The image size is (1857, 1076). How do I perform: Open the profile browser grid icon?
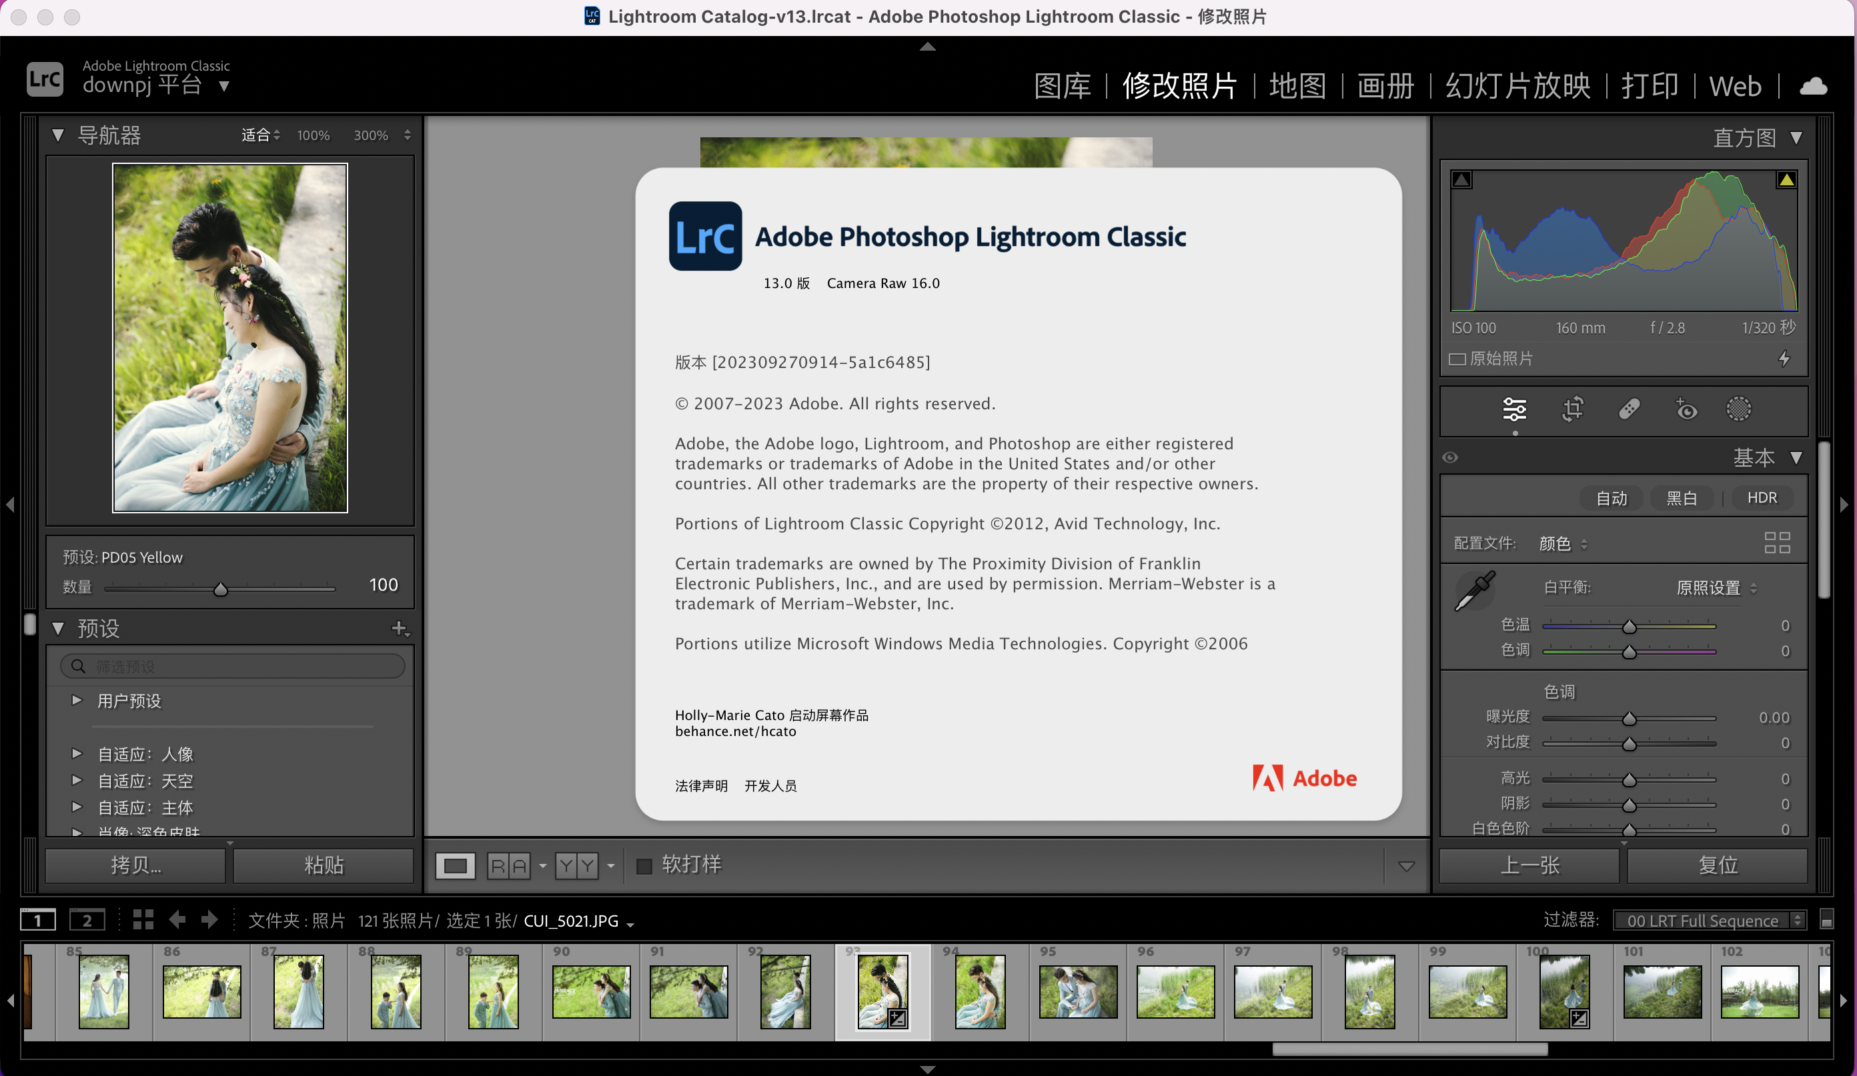click(x=1777, y=543)
